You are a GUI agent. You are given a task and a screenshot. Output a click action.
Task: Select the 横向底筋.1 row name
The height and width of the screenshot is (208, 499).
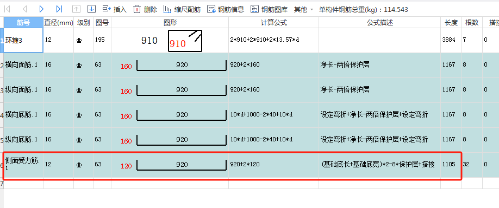tap(23, 115)
